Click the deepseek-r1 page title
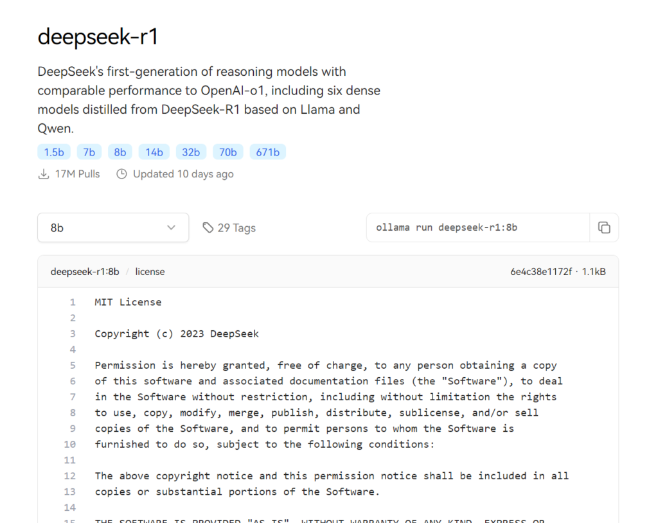 click(x=98, y=37)
